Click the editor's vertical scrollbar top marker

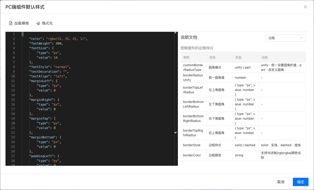point(175,33)
